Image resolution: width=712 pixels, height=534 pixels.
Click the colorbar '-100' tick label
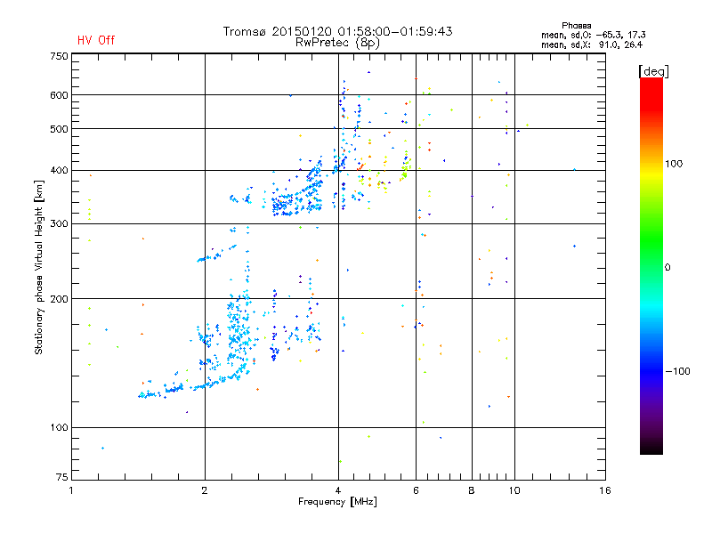tap(677, 371)
